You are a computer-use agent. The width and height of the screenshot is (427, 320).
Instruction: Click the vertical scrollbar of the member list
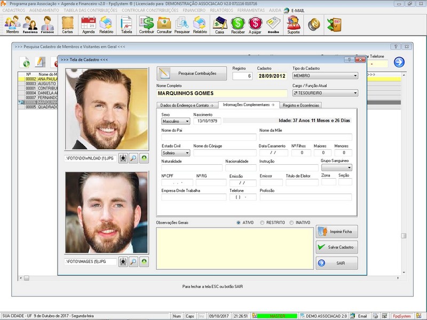click(404, 160)
